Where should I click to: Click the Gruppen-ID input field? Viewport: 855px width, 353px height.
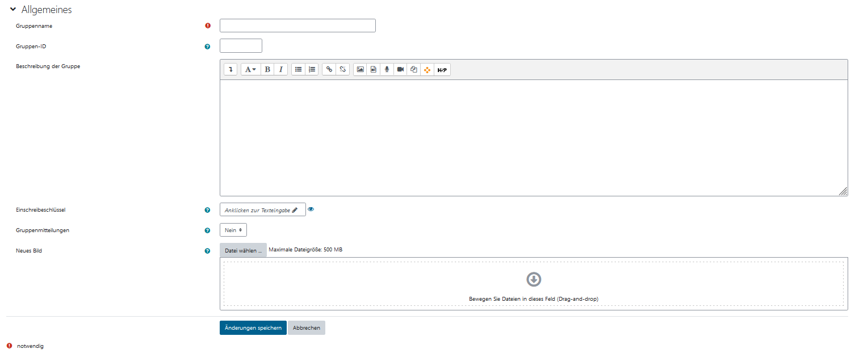241,45
